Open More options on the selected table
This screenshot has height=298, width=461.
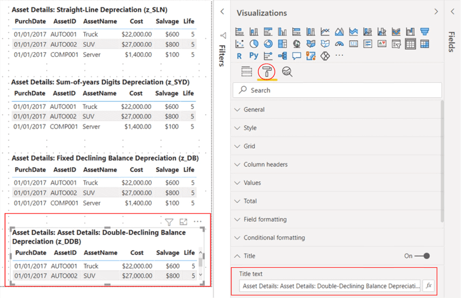[197, 221]
